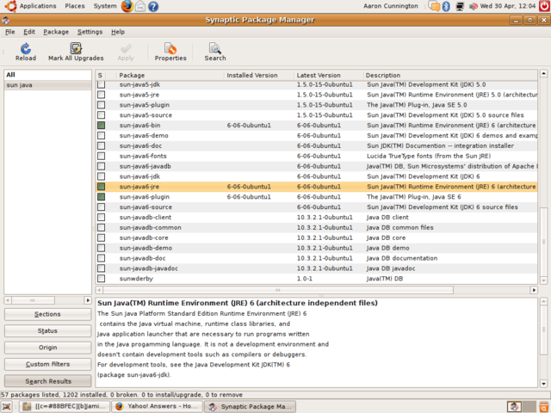Image resolution: width=551 pixels, height=413 pixels.
Task: Mark the sun-java6-fonts checkbox
Action: click(102, 156)
